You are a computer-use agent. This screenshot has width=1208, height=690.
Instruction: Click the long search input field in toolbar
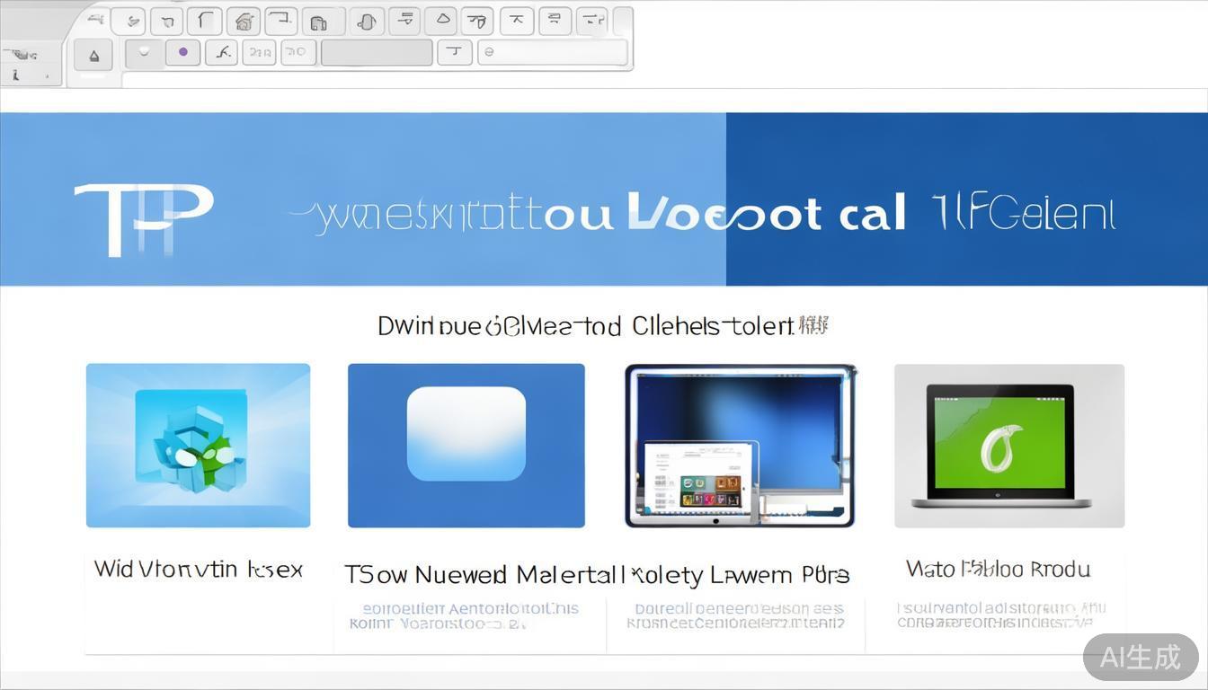click(x=552, y=52)
